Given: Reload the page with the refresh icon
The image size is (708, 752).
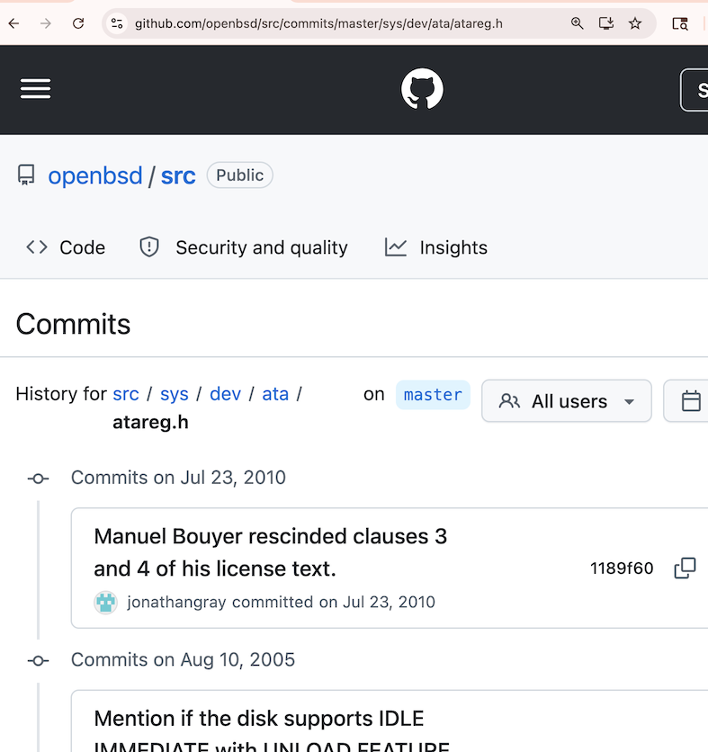Looking at the screenshot, I should pyautogui.click(x=78, y=23).
